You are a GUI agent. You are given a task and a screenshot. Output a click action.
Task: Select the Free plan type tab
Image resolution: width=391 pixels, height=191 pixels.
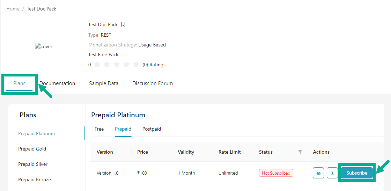click(x=99, y=129)
